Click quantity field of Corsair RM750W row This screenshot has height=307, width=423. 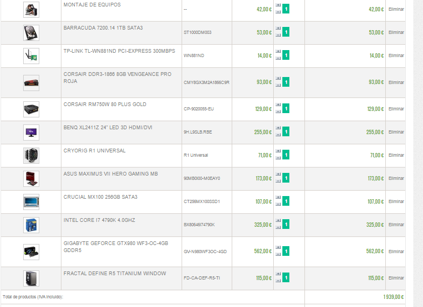click(x=286, y=108)
